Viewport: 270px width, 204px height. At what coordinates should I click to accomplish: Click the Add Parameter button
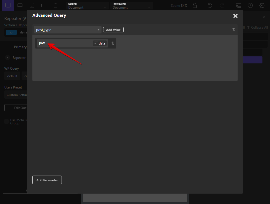[x=47, y=180]
